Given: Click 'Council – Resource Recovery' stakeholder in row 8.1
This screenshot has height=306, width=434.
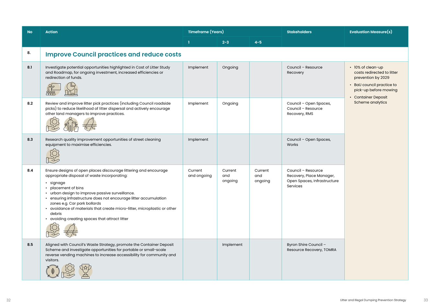Looking at the screenshot, I should click(x=304, y=70).
